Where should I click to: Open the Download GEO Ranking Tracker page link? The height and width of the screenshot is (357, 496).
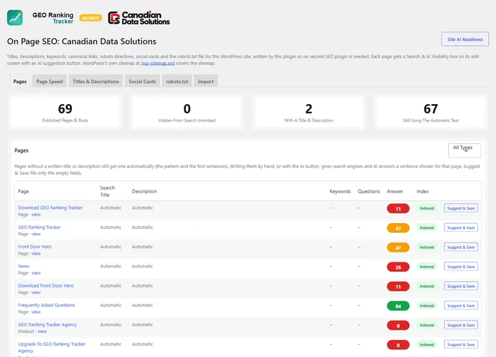coord(50,208)
